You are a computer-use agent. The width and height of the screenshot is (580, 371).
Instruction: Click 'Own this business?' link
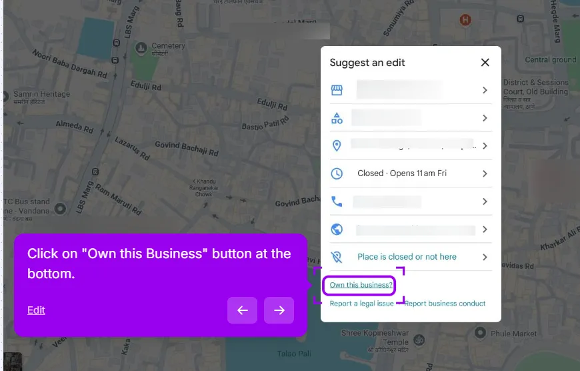point(361,285)
